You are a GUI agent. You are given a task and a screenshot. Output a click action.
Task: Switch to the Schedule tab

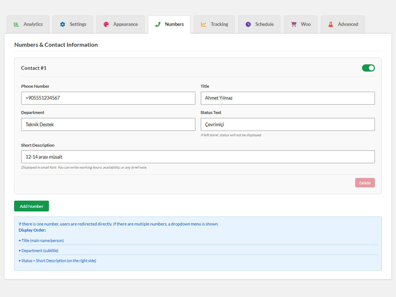(x=259, y=24)
